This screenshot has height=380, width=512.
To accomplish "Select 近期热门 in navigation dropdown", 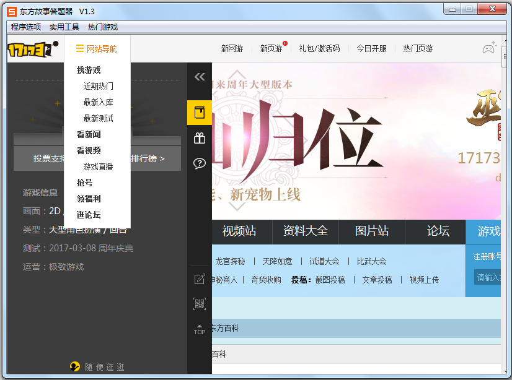I will (99, 86).
